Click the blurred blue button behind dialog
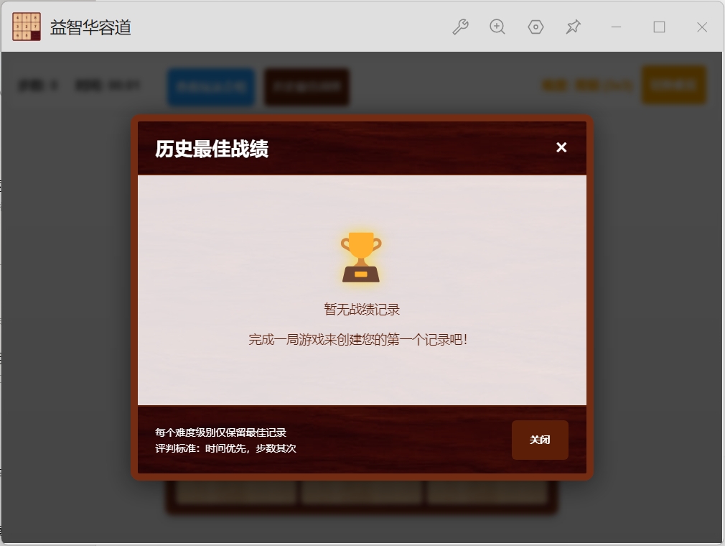The width and height of the screenshot is (725, 546). point(211,86)
